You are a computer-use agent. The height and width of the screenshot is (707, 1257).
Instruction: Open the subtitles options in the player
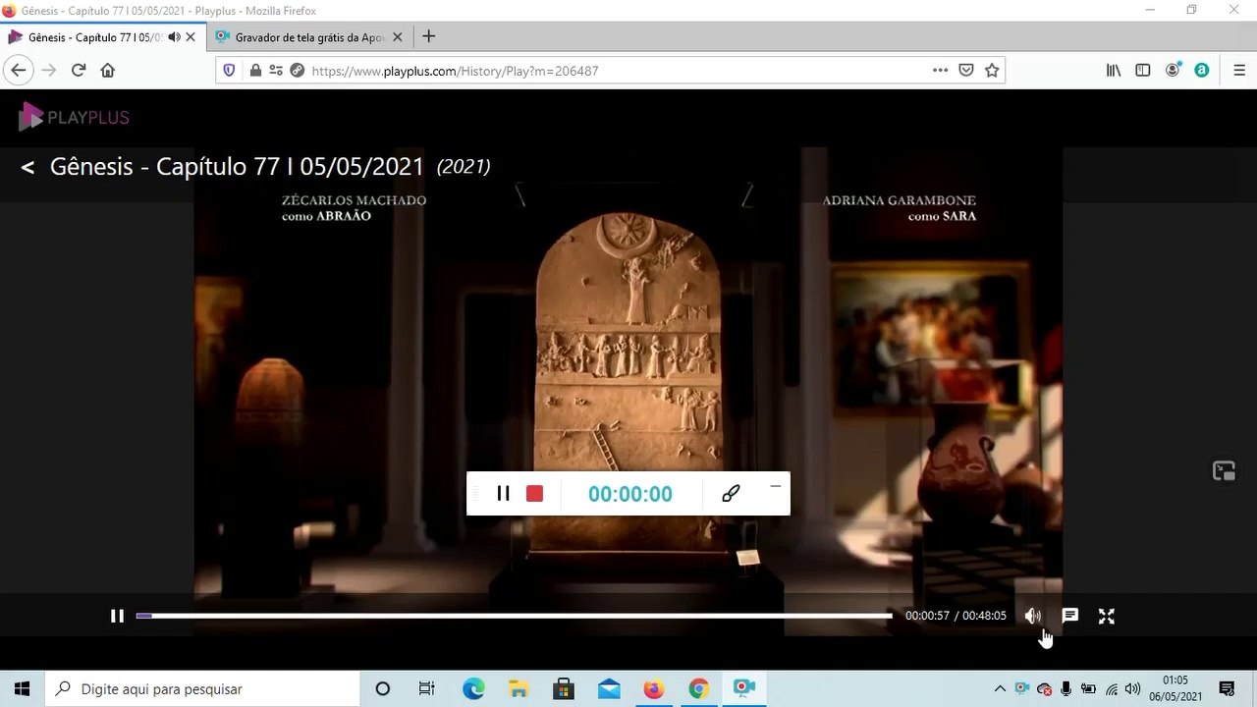click(x=1070, y=616)
